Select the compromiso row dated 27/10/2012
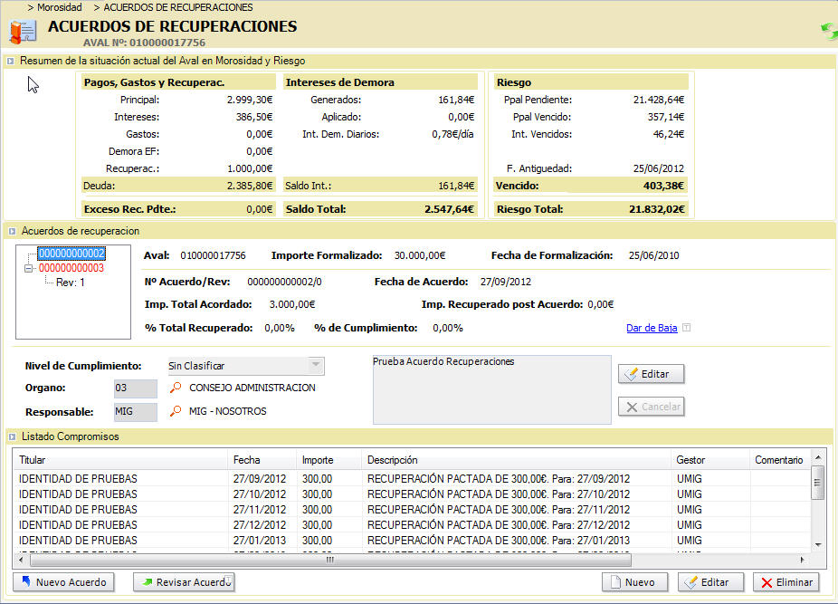Image resolution: width=838 pixels, height=604 pixels. pyautogui.click(x=412, y=494)
